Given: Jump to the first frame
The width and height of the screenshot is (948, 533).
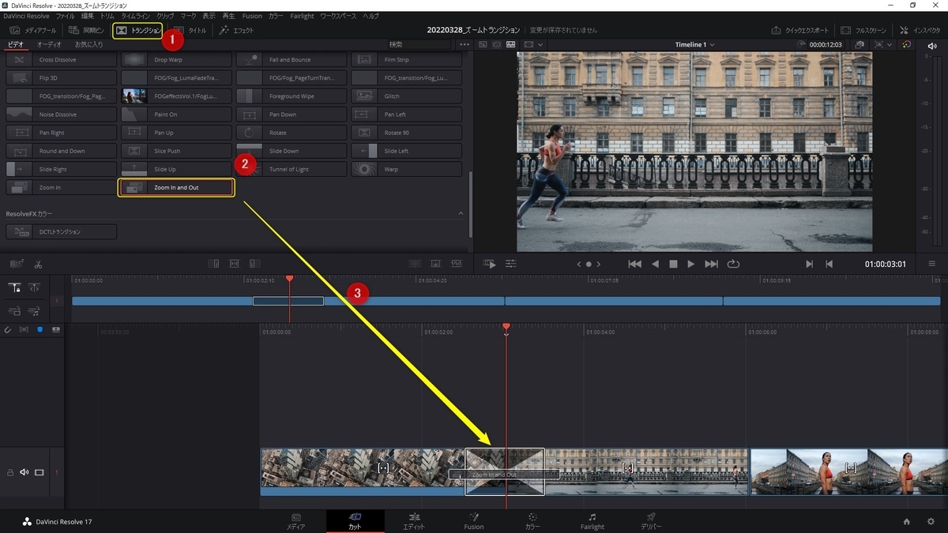Looking at the screenshot, I should pyautogui.click(x=634, y=264).
